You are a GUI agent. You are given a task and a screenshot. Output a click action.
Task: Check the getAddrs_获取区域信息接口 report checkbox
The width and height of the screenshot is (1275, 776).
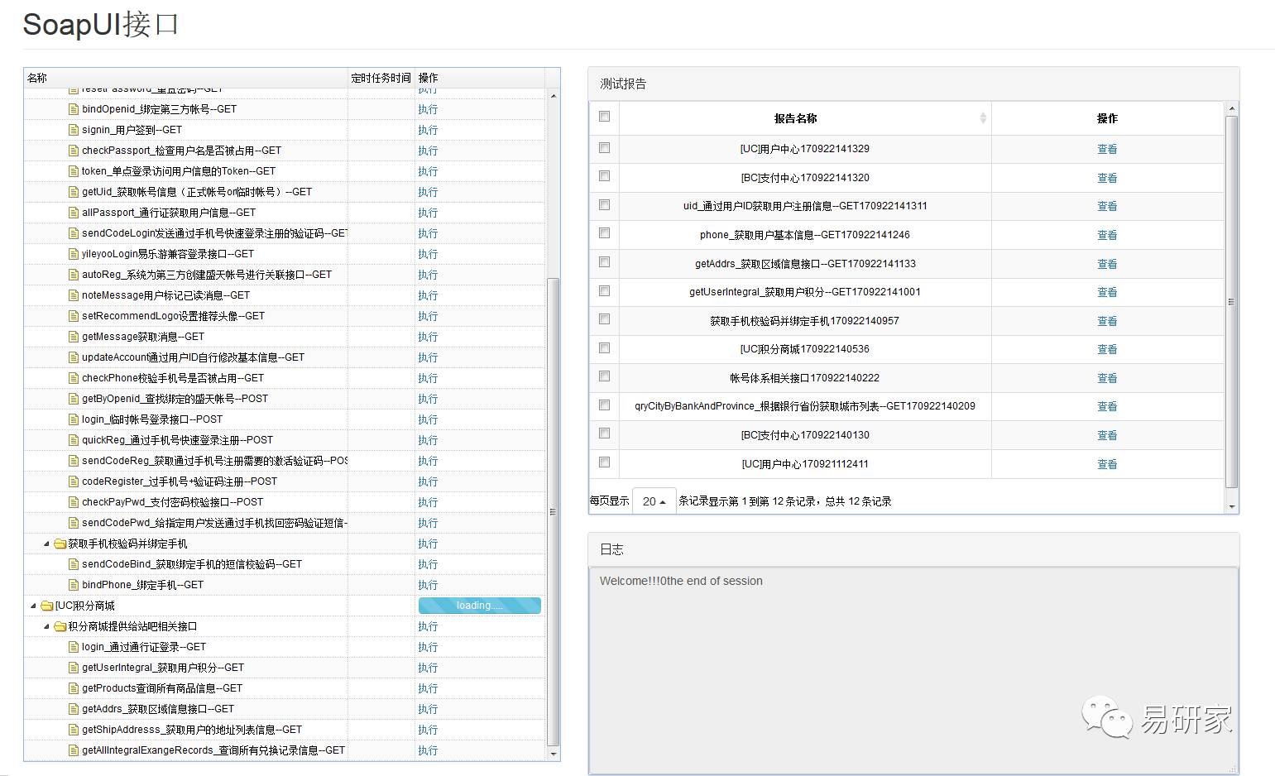[604, 262]
